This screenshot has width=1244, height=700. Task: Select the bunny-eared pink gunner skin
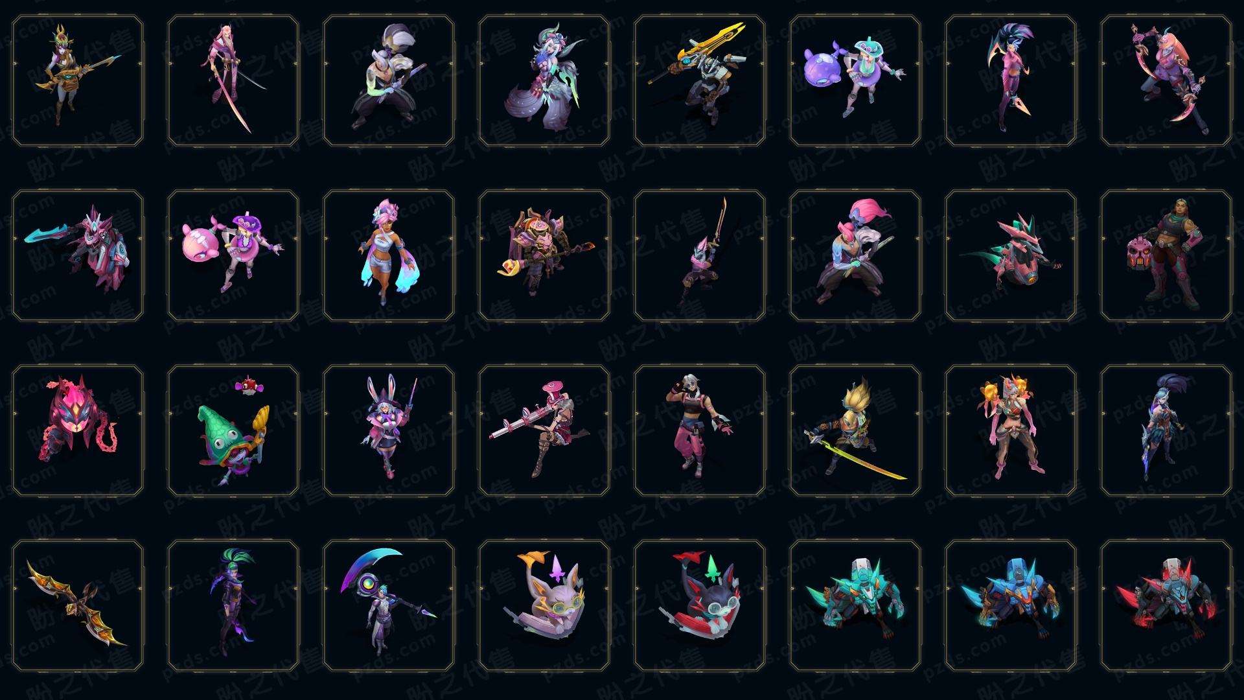pos(389,430)
